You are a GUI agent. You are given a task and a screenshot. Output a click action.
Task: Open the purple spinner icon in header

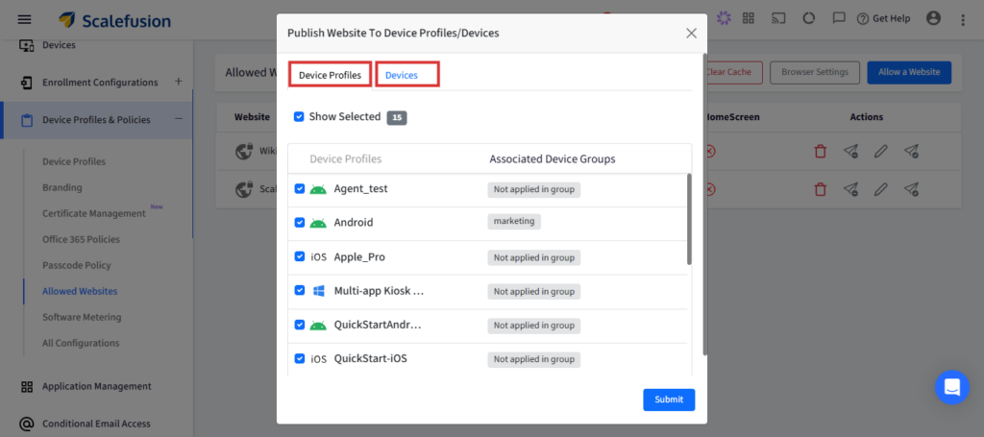click(725, 18)
